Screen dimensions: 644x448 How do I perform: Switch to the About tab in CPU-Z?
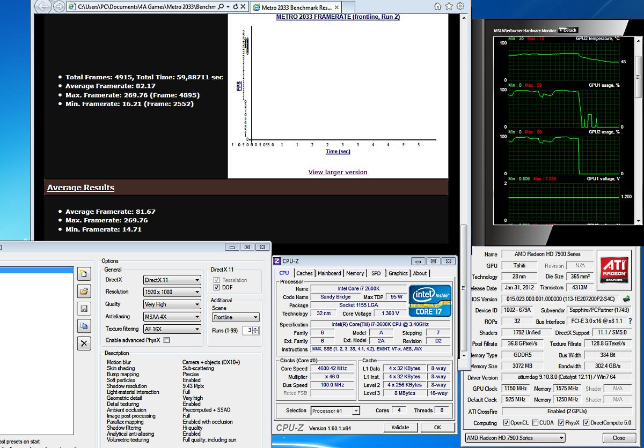pos(420,273)
